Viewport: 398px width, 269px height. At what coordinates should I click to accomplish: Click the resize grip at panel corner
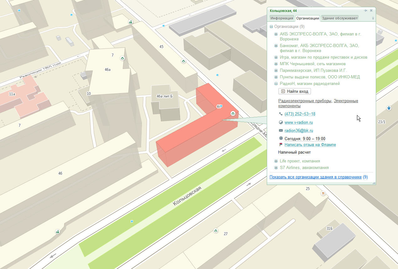pyautogui.click(x=373, y=183)
